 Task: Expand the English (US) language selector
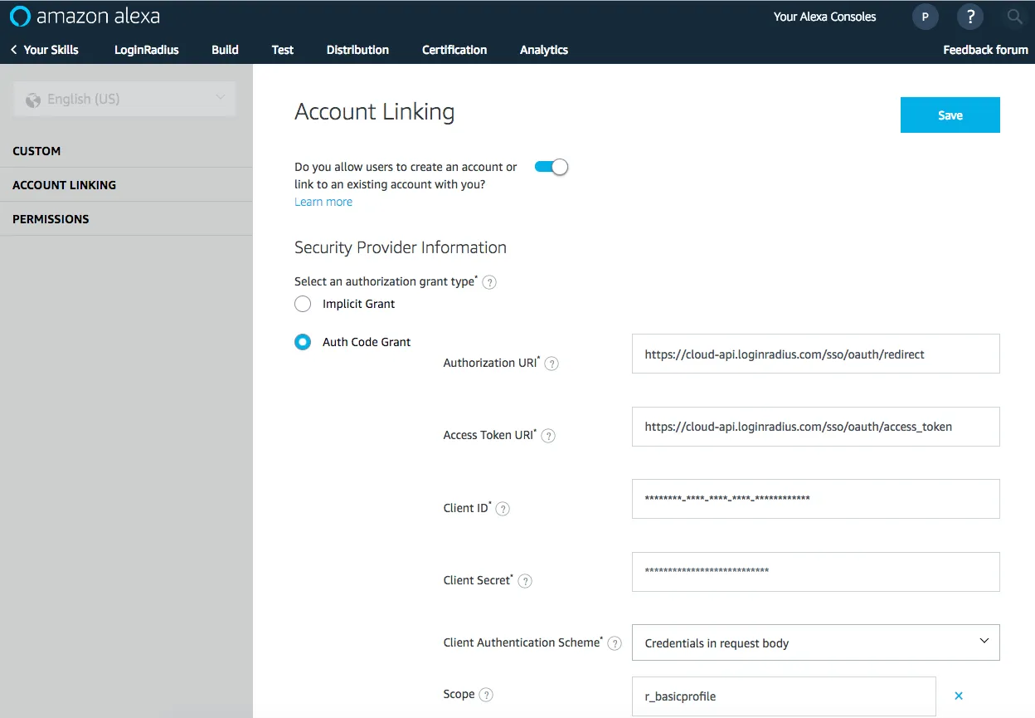pos(124,98)
